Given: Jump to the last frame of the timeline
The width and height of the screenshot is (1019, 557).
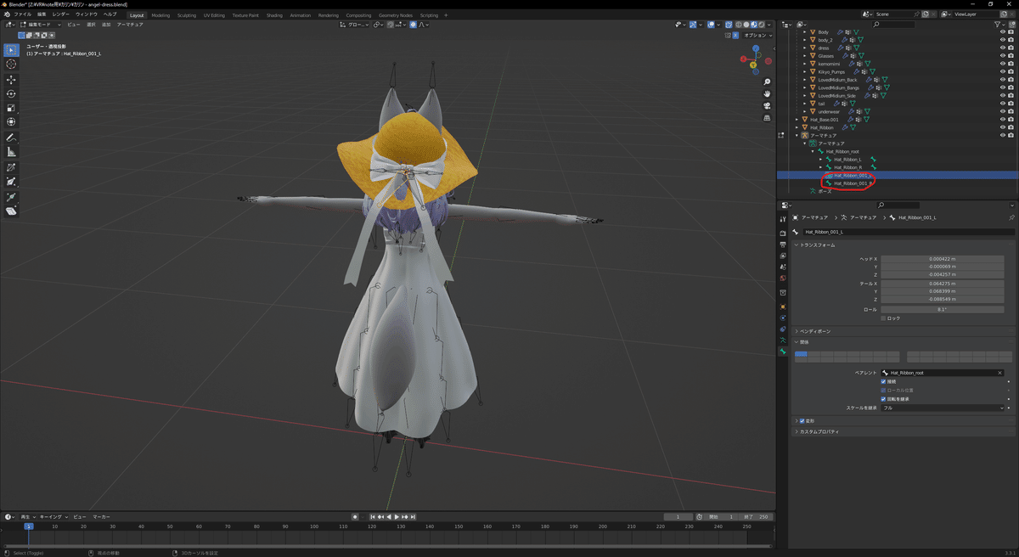Looking at the screenshot, I should 414,516.
